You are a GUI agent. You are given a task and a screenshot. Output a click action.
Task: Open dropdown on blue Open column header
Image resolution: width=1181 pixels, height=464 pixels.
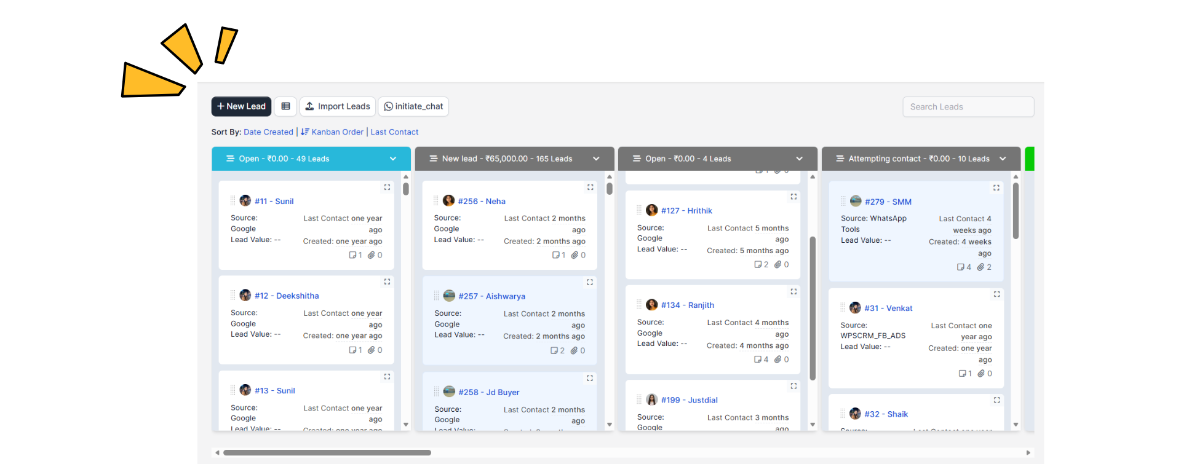393,159
